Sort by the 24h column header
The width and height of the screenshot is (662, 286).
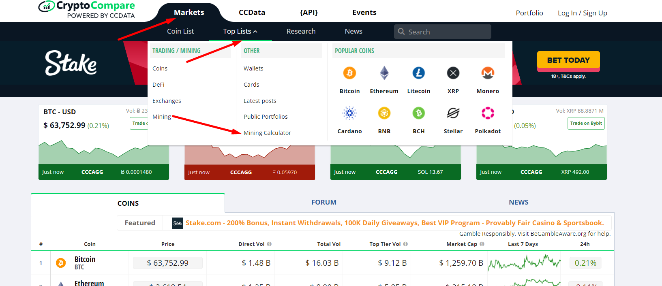click(x=585, y=244)
